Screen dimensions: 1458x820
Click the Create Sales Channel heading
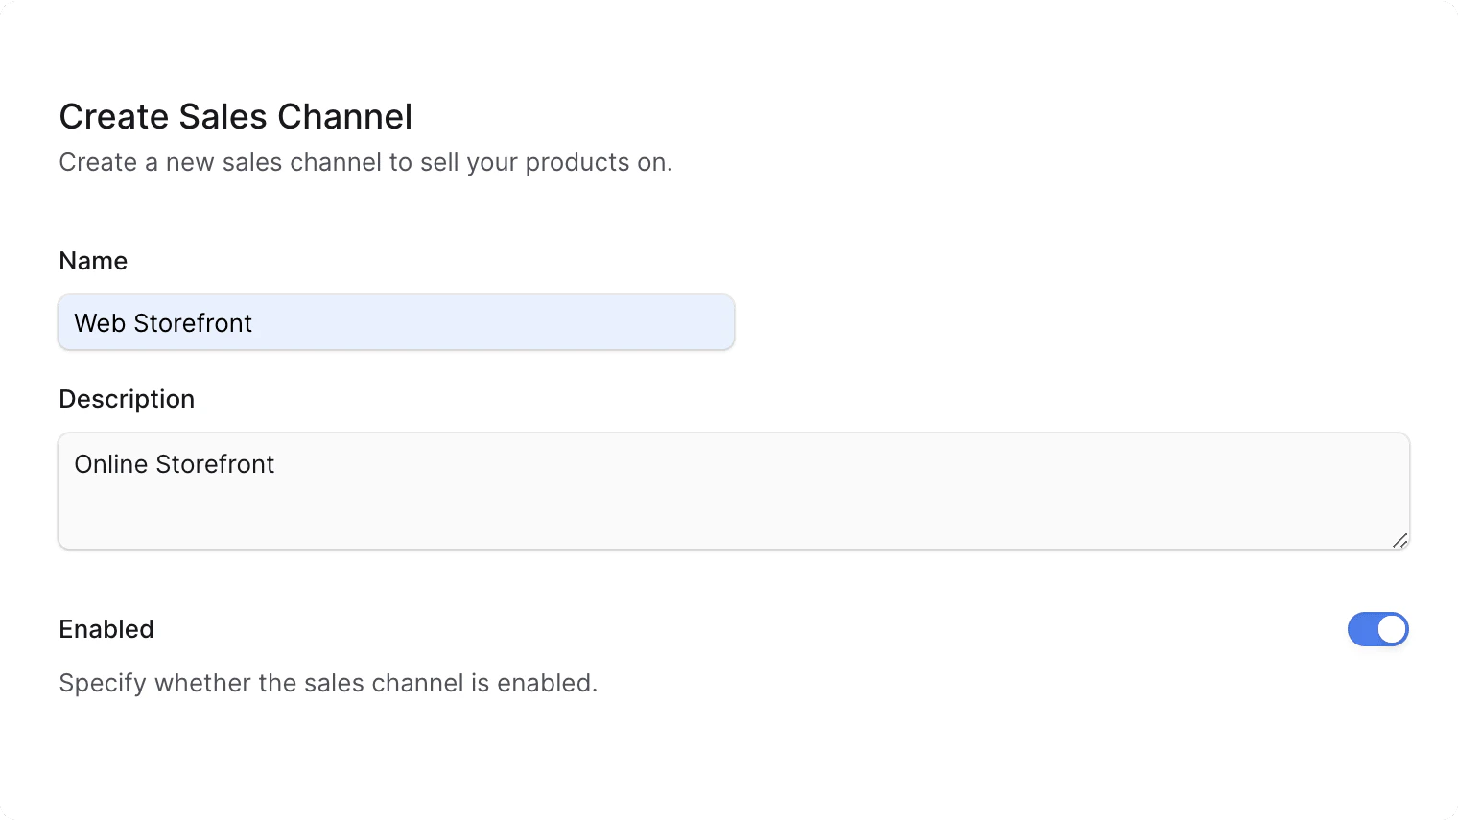tap(235, 116)
